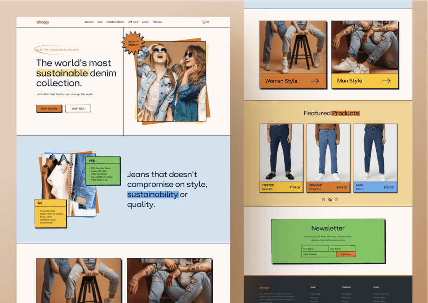Open the Women Style label bar
This screenshot has width=428, height=303.
click(293, 81)
